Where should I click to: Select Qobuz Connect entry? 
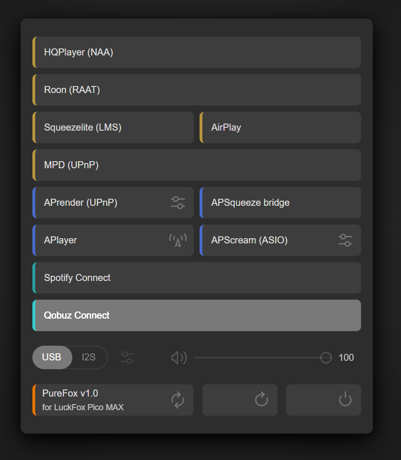coord(196,315)
